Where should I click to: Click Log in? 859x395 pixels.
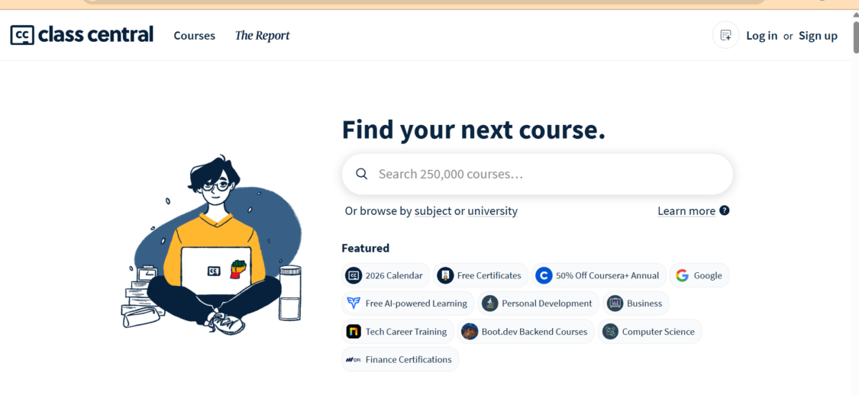click(761, 36)
